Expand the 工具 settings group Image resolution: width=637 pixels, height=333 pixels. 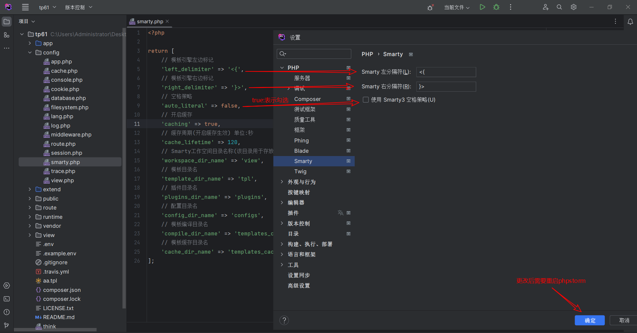pos(282,265)
